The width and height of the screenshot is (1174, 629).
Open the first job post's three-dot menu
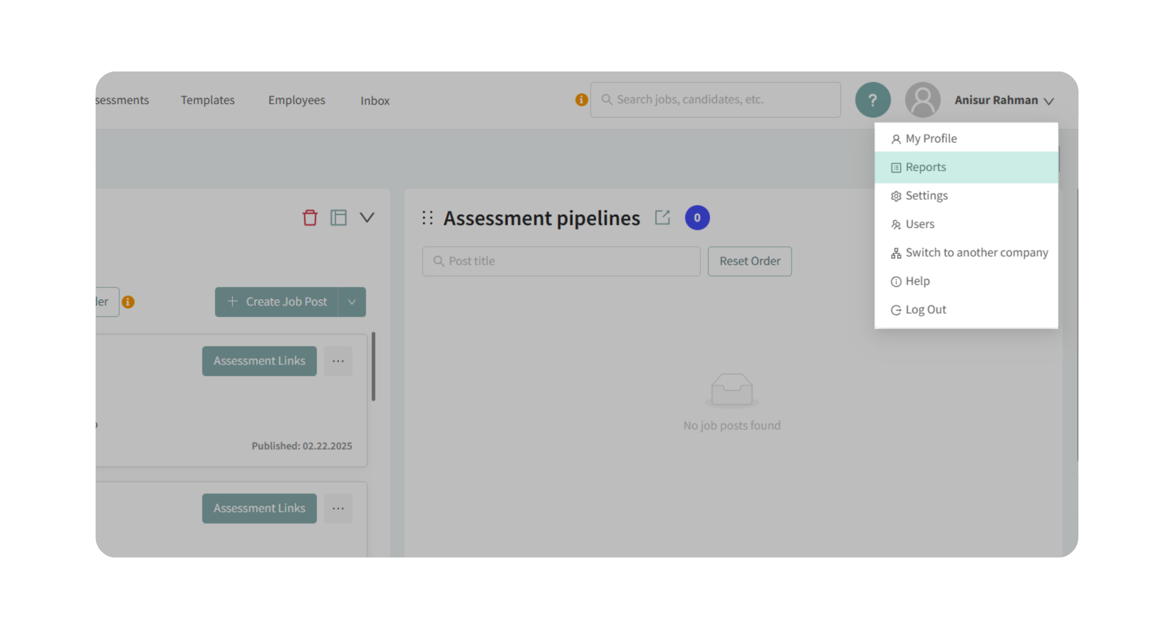pyautogui.click(x=338, y=361)
